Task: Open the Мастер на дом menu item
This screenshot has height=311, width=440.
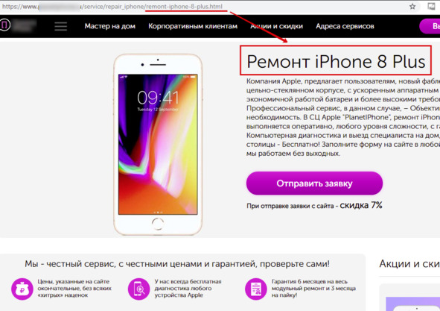Action: click(x=110, y=26)
